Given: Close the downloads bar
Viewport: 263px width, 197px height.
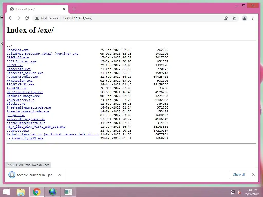Looking at the screenshot, I should click(x=253, y=175).
